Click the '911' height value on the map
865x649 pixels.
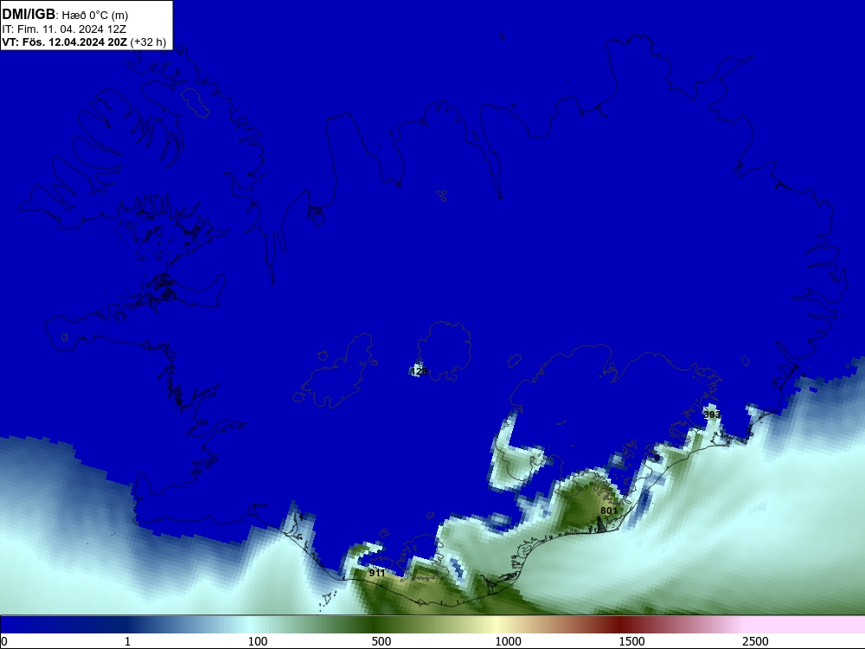coord(377,573)
